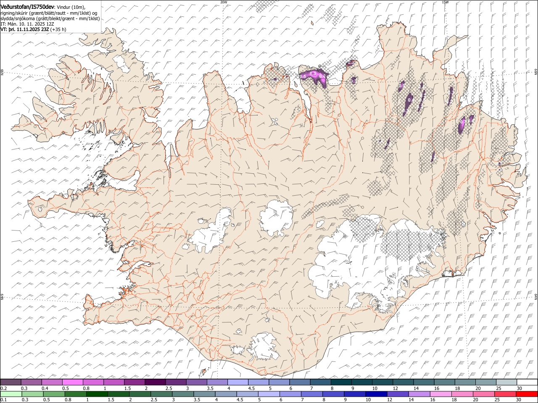Select the bright red lower swatch labeled 30
The width and height of the screenshot is (538, 403).
click(x=526, y=394)
